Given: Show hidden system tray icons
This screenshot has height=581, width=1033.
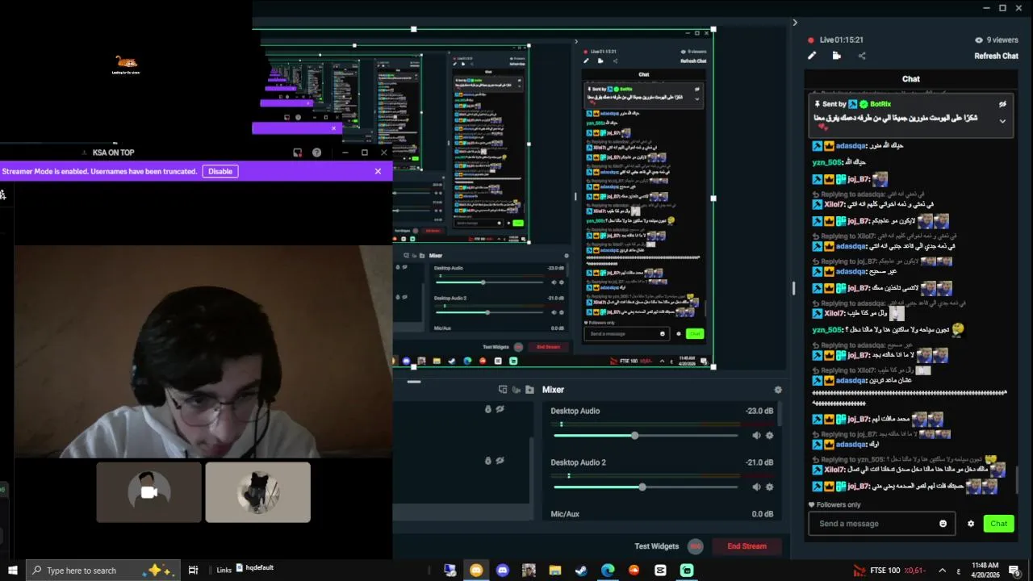Looking at the screenshot, I should click(941, 571).
